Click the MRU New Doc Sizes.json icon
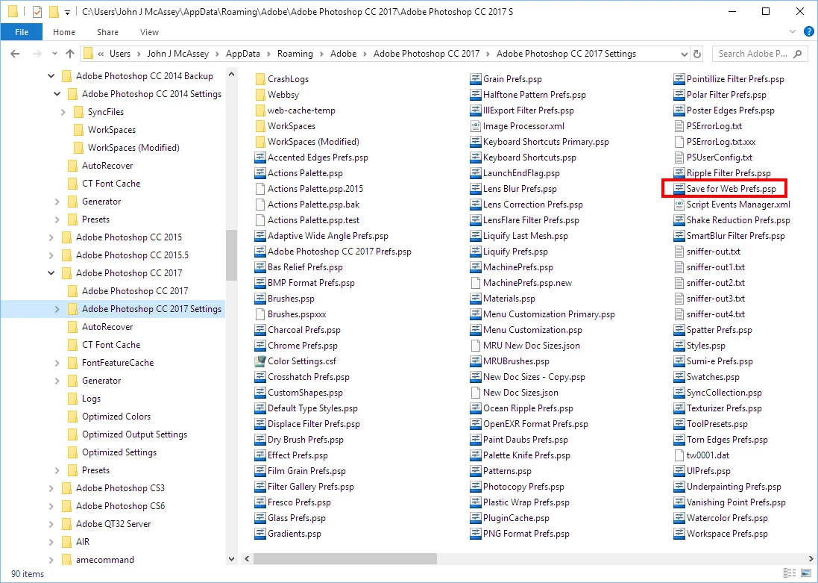This screenshot has height=583, width=818. [475, 346]
